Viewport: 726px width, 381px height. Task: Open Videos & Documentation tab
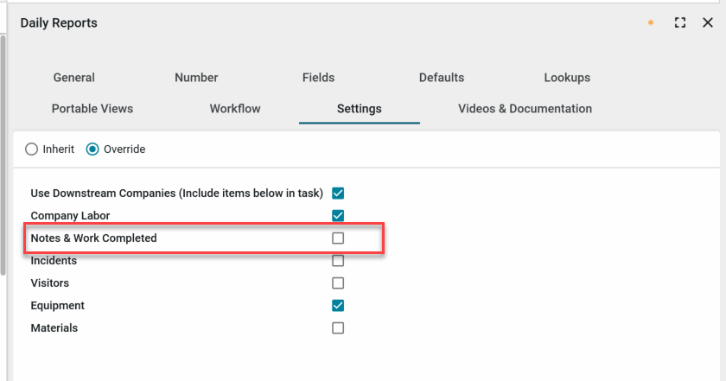point(525,109)
